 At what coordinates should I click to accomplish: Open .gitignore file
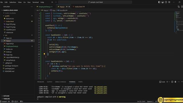[9, 63]
